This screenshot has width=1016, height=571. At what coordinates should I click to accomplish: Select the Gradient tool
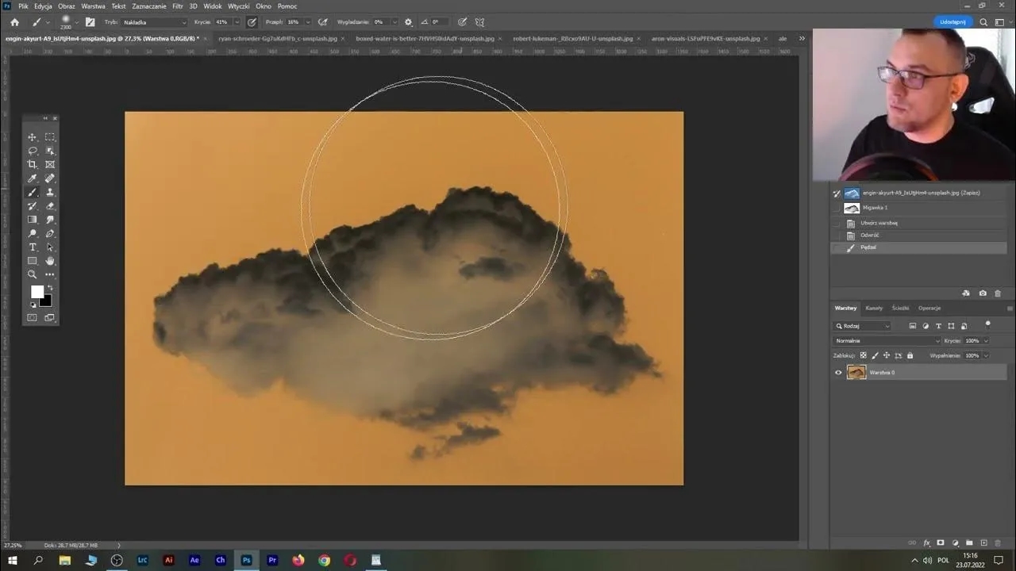(x=33, y=219)
